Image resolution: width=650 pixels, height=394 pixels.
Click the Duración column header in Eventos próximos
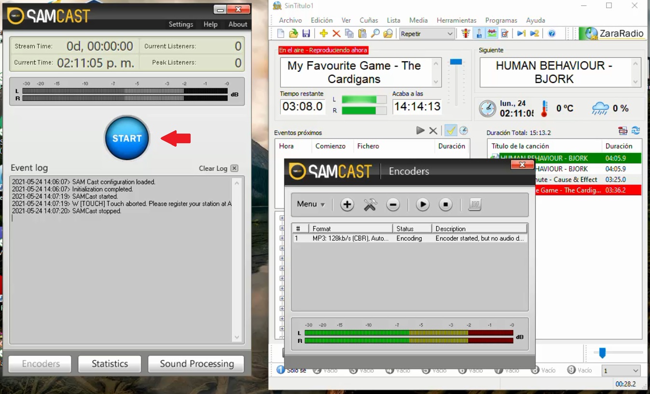click(x=452, y=146)
